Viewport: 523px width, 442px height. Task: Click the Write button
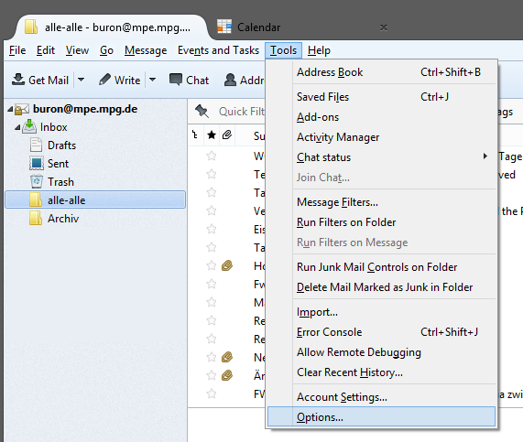tap(119, 80)
